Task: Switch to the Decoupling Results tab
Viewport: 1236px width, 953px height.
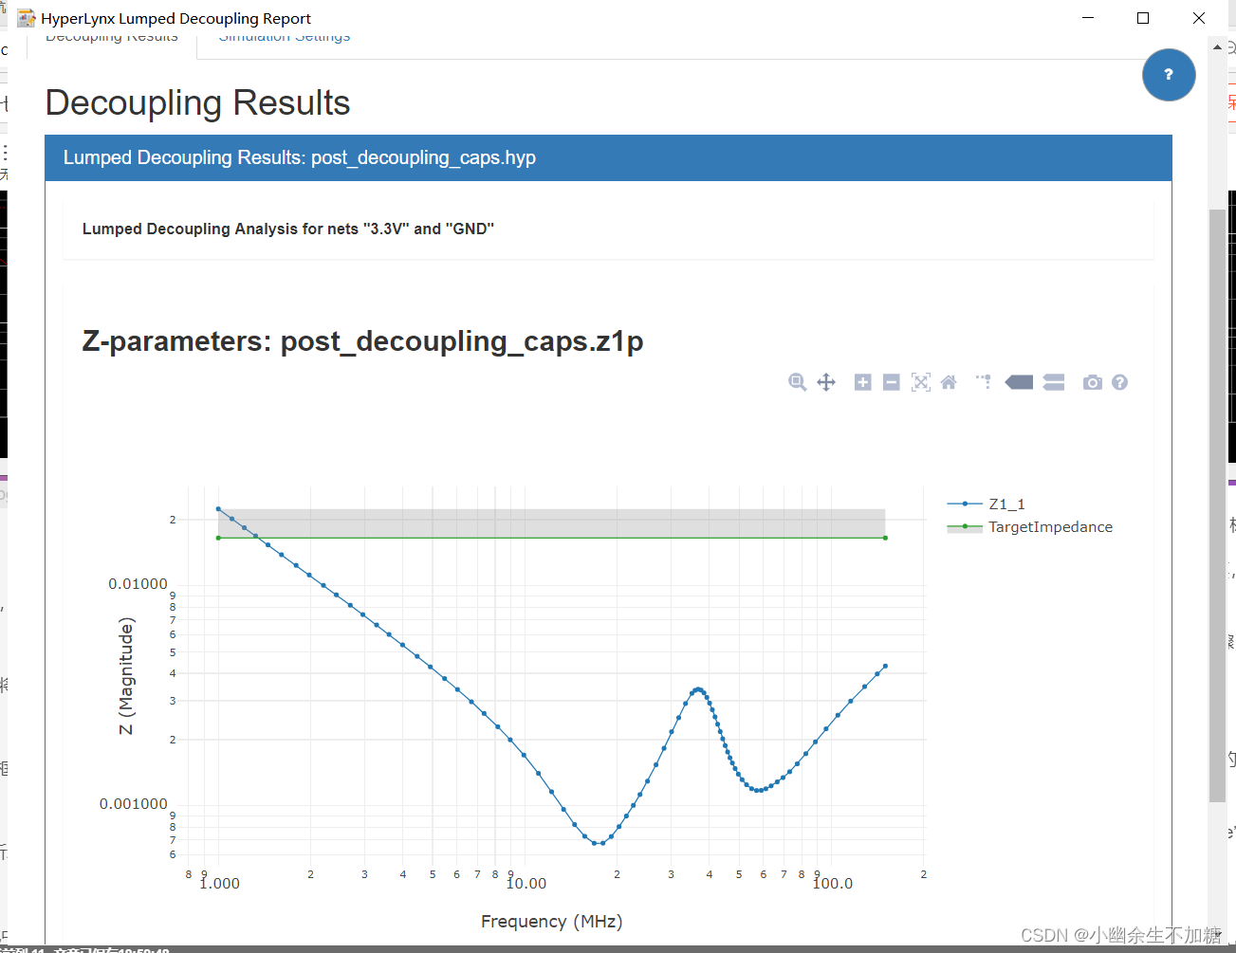Action: click(x=112, y=38)
